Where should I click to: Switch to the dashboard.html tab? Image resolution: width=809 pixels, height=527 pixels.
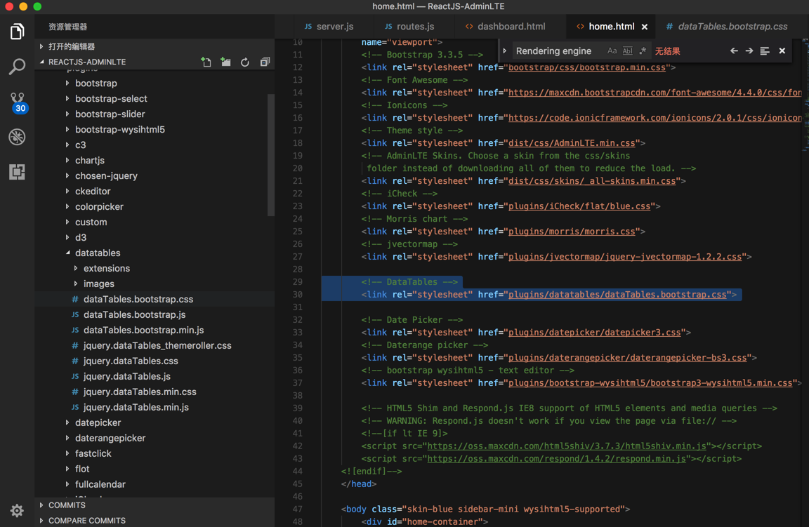coord(511,27)
